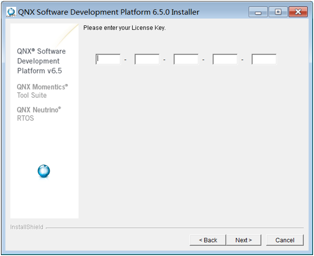Minimize the installer window
This screenshot has width=314, height=256.
pyautogui.click(x=258, y=12)
